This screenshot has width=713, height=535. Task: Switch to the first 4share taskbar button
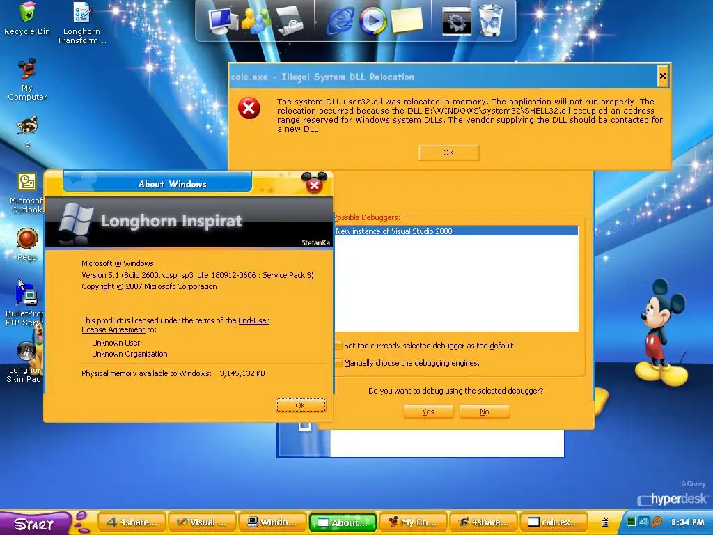(x=132, y=522)
